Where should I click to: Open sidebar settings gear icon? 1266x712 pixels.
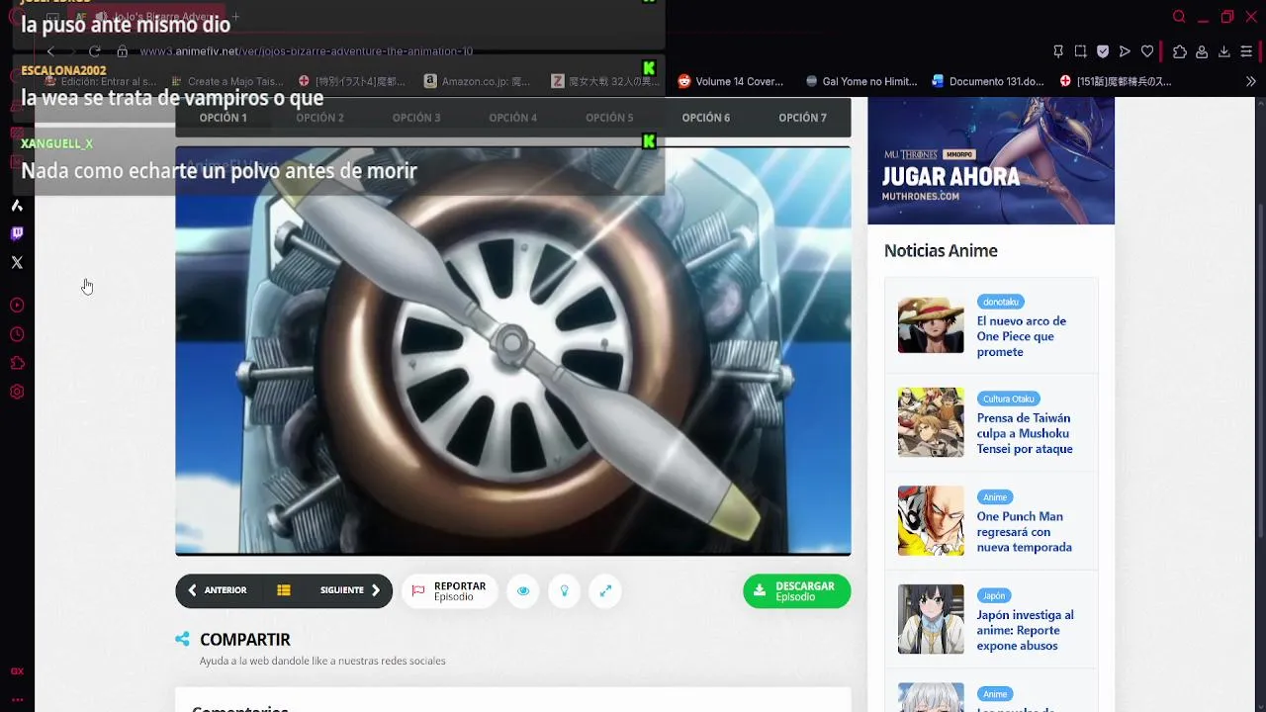pos(17,392)
